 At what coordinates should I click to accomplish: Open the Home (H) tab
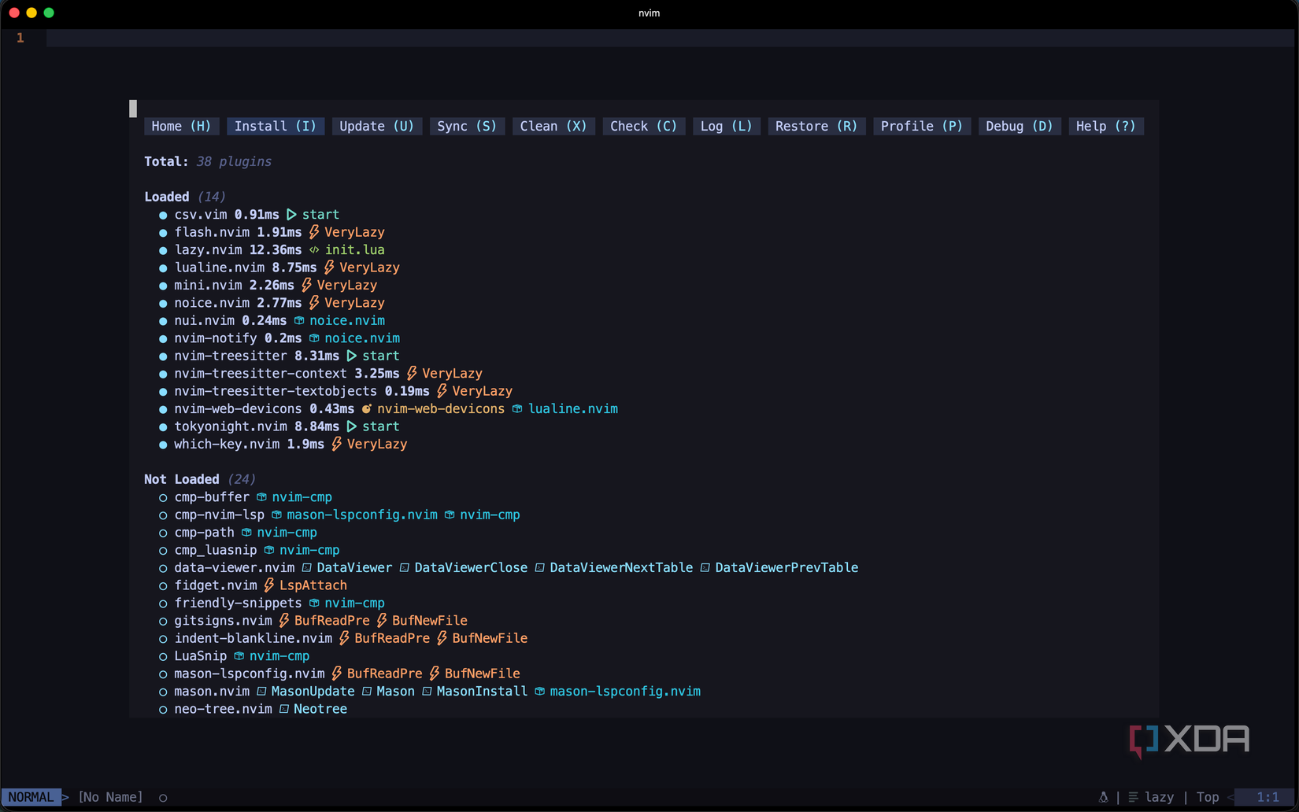coord(181,126)
